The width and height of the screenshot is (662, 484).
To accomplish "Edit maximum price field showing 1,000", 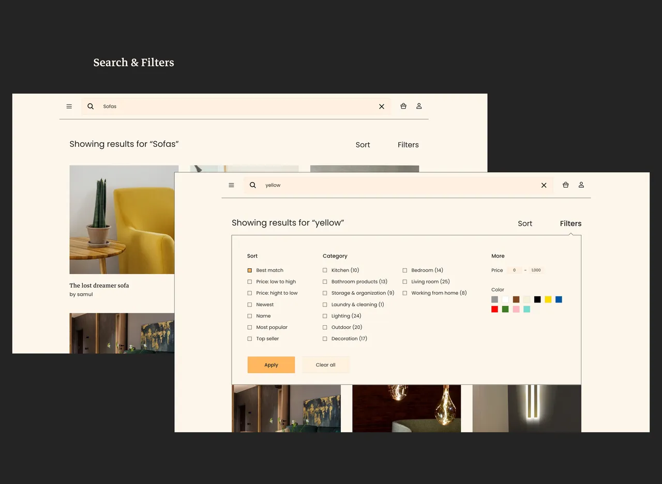I will point(536,270).
